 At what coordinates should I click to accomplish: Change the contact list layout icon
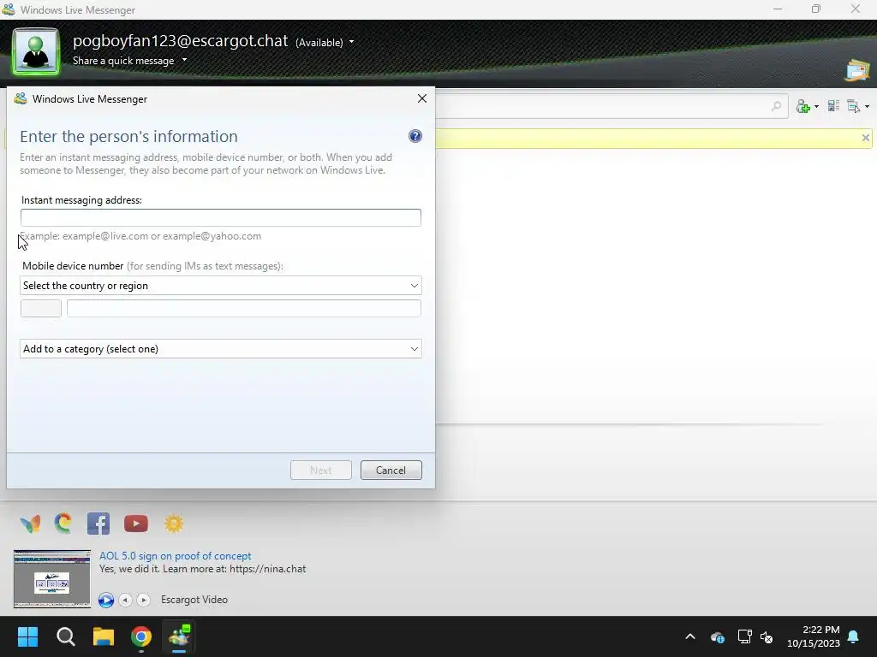tap(833, 105)
